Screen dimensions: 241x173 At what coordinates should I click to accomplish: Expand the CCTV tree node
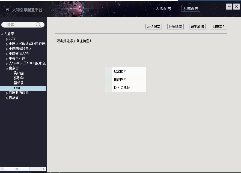[7, 39]
